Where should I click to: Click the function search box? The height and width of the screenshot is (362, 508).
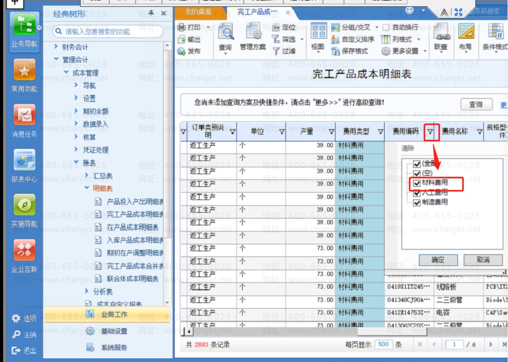[x=107, y=31]
